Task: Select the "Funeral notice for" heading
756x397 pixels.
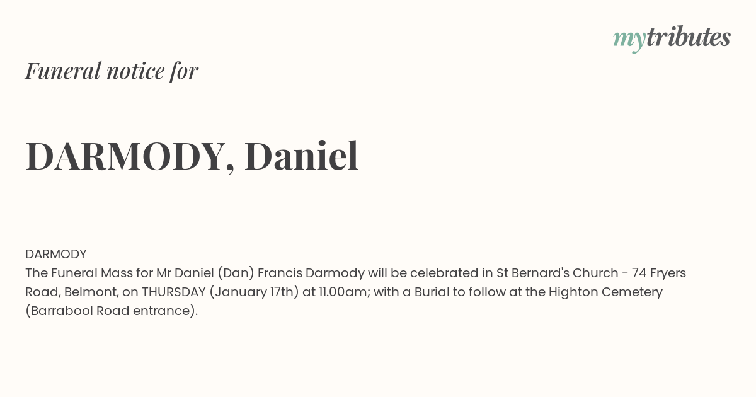Action: click(112, 71)
